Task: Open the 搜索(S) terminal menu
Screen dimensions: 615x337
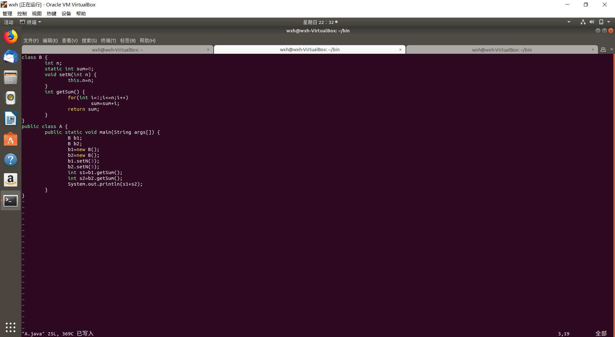Action: pyautogui.click(x=89, y=41)
